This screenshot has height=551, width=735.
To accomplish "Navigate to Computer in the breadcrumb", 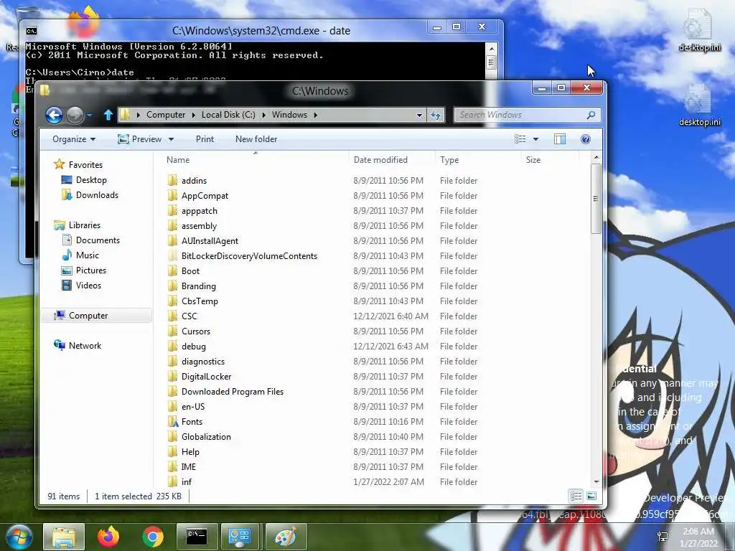I will [x=166, y=115].
